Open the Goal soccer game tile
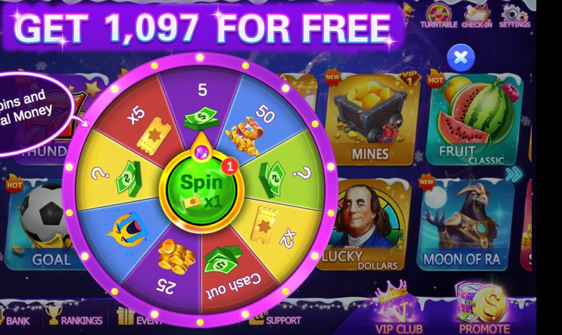This screenshot has width=562, height=335. click(x=40, y=225)
